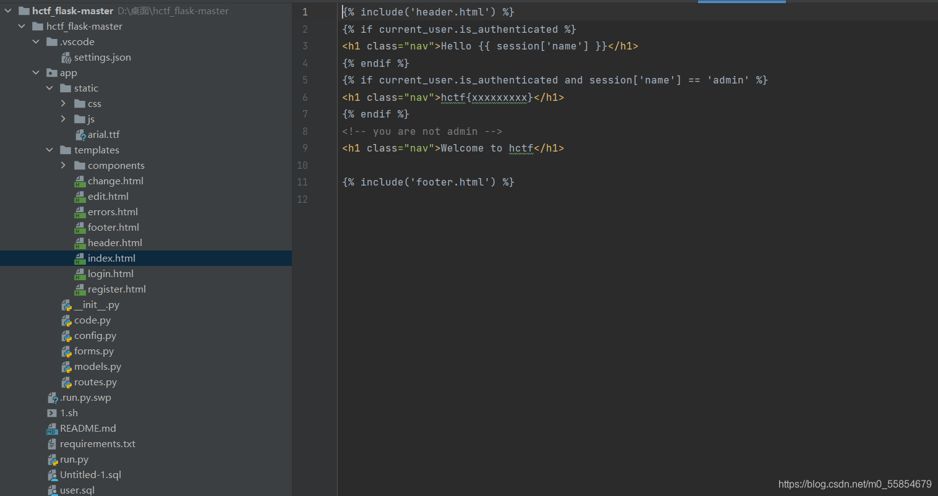Click the Hello {{ session['name'] }} line
Viewport: 938px width, 496px height.
[490, 46]
